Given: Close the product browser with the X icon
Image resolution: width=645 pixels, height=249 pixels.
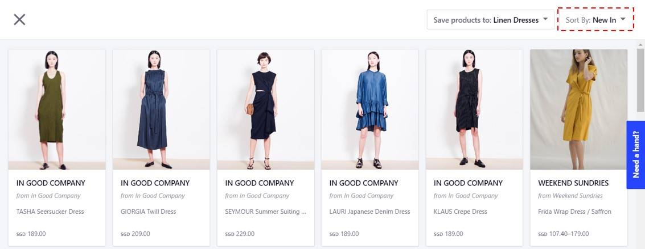Looking at the screenshot, I should (19, 19).
